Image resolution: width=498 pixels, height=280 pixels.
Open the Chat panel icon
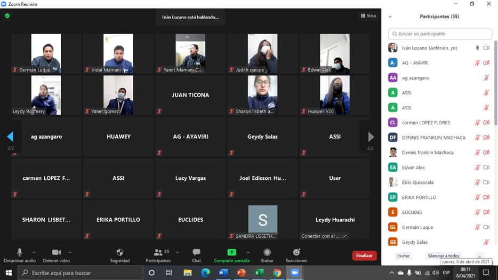(196, 252)
